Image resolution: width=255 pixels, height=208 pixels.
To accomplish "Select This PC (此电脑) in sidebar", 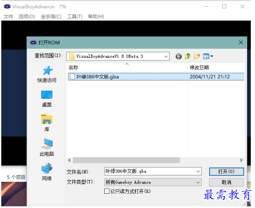I will [47, 147].
